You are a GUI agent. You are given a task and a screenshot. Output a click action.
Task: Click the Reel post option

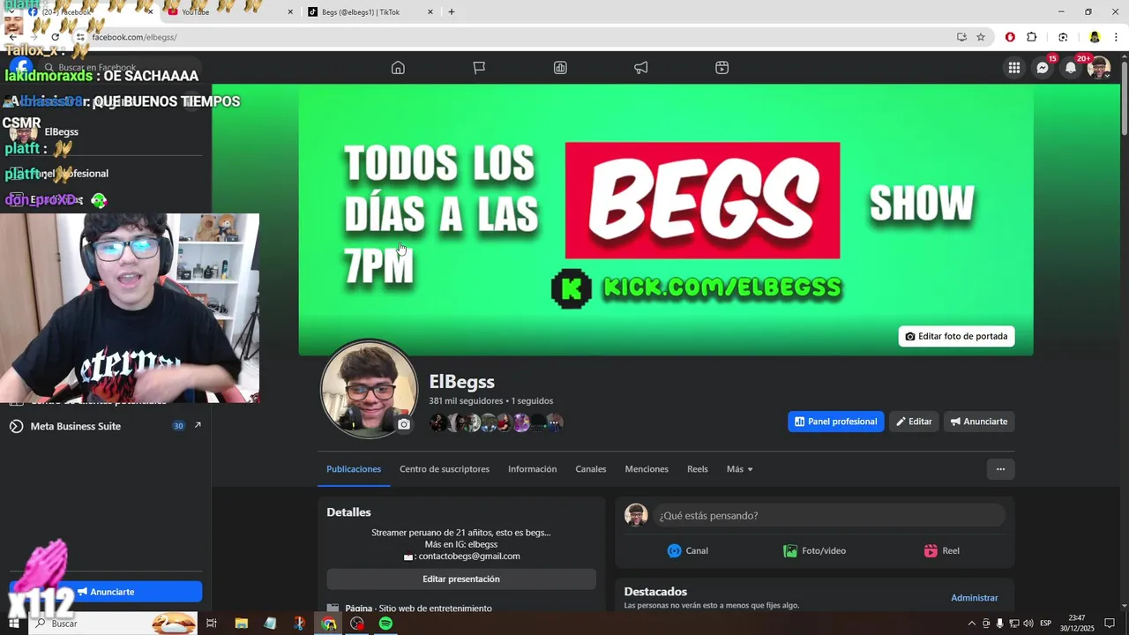[941, 550]
